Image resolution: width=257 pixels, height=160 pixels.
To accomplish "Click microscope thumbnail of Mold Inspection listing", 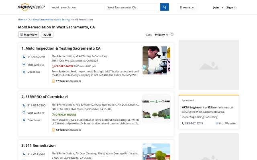I will tap(156, 60).
